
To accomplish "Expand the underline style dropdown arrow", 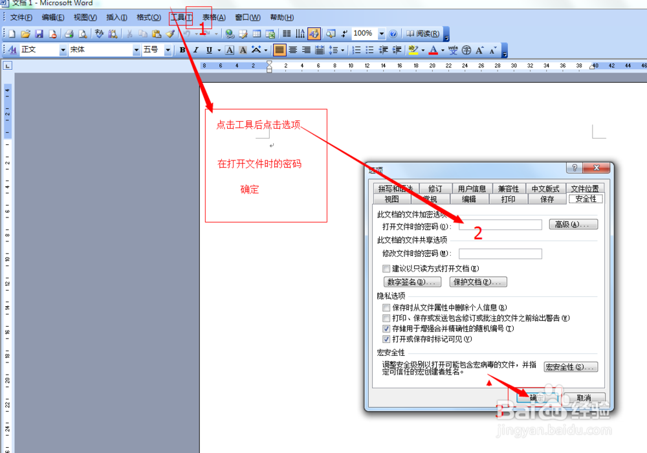I will pos(219,50).
